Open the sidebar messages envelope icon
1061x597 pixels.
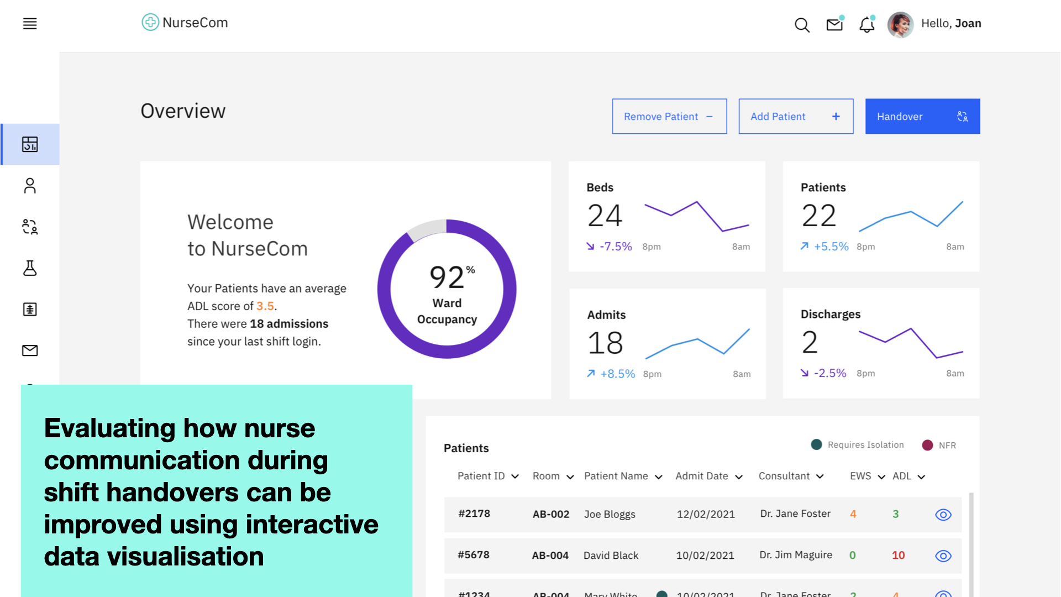30,350
